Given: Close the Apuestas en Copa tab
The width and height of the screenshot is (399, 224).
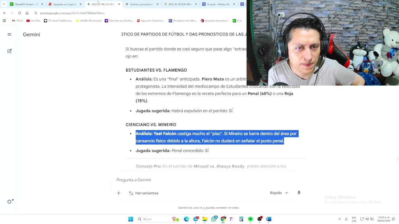Looking at the screenshot, I should pos(81,4).
